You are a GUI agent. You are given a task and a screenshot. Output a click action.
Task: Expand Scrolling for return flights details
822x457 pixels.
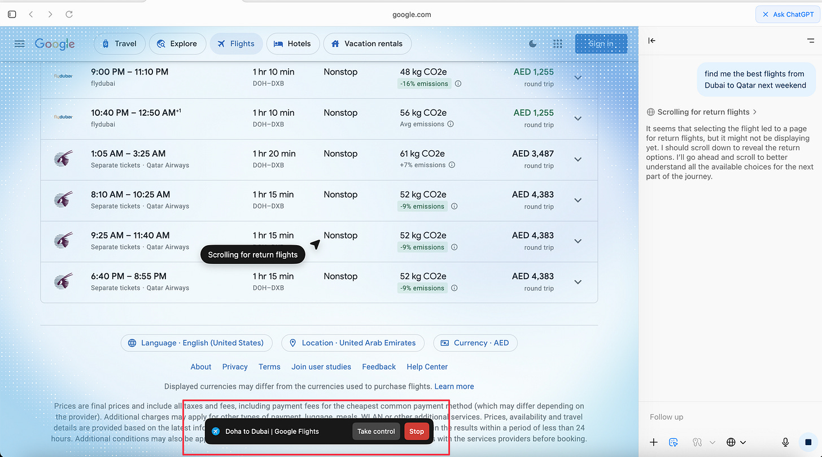[x=702, y=112]
